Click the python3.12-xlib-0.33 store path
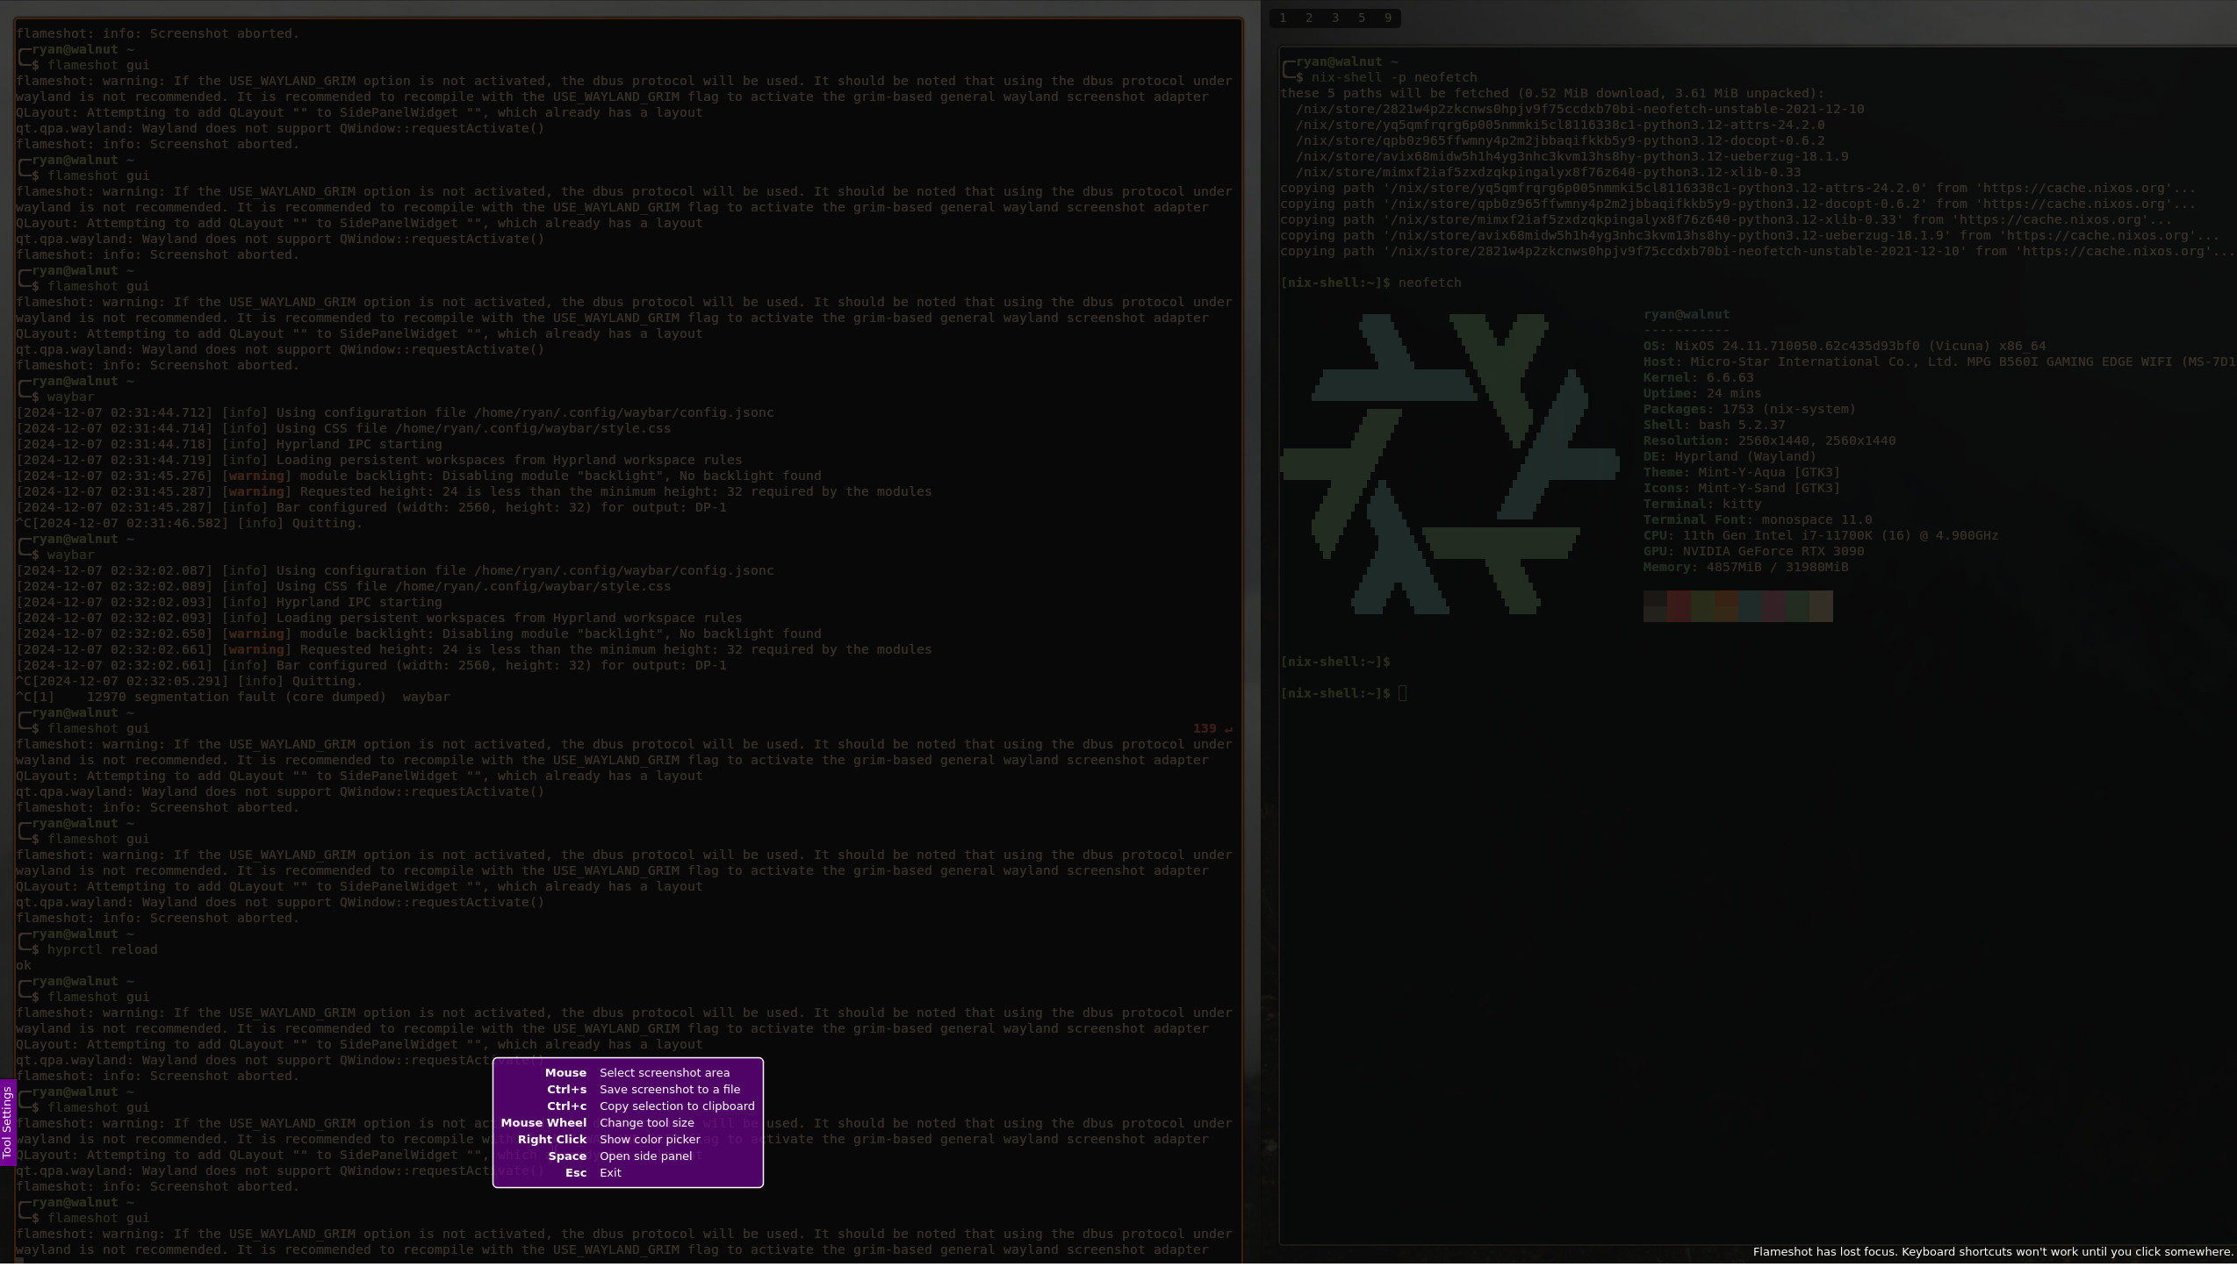The width and height of the screenshot is (2237, 1267). click(1548, 174)
